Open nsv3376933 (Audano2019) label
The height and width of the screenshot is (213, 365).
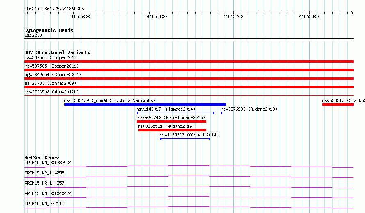click(x=249, y=109)
